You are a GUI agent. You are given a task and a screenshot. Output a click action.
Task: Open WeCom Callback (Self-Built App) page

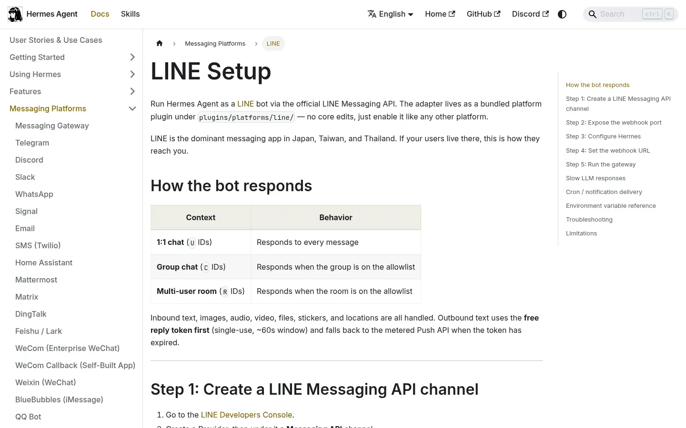click(x=75, y=365)
